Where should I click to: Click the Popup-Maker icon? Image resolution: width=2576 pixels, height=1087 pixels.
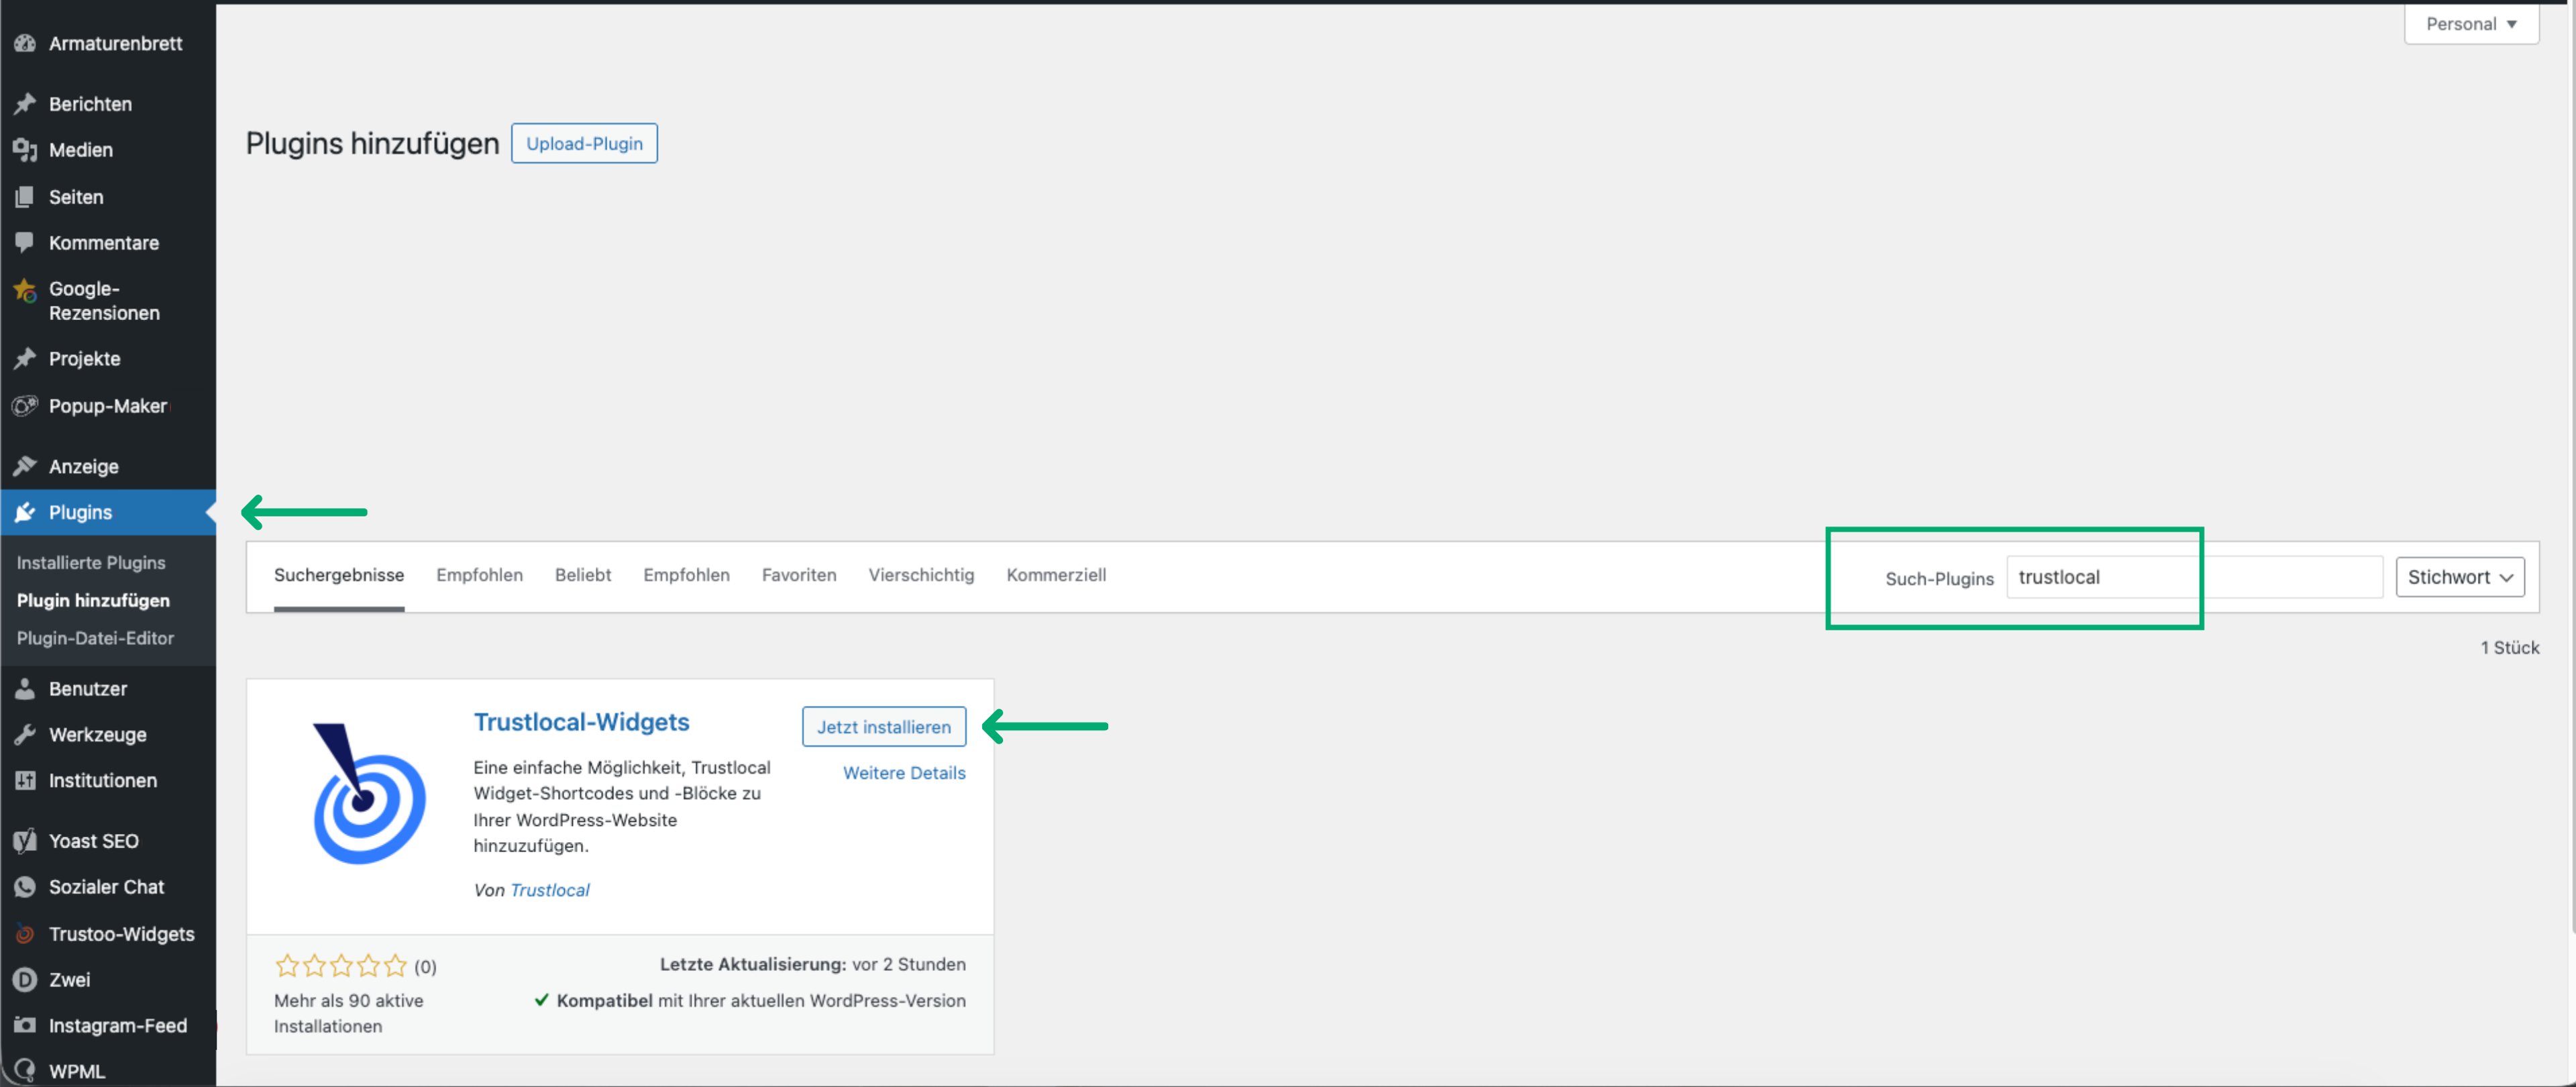[x=25, y=406]
